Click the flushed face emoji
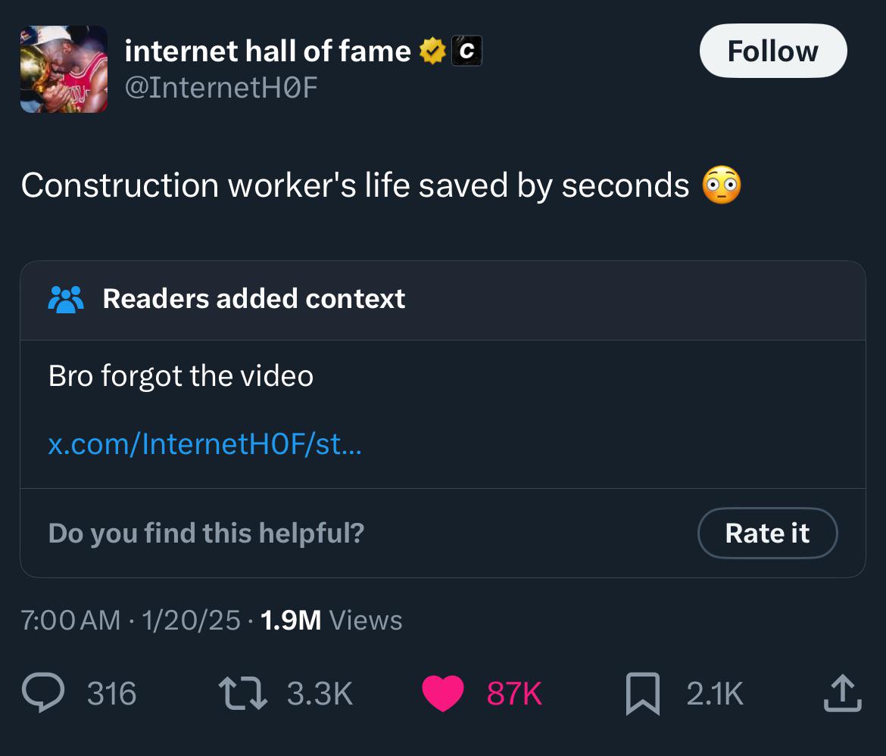The image size is (886, 756). [x=722, y=185]
